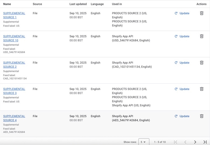Click 'Shopify App API (CAD_102101451134, English)' cell
The width and height of the screenshot is (210, 145).
coord(132,65)
